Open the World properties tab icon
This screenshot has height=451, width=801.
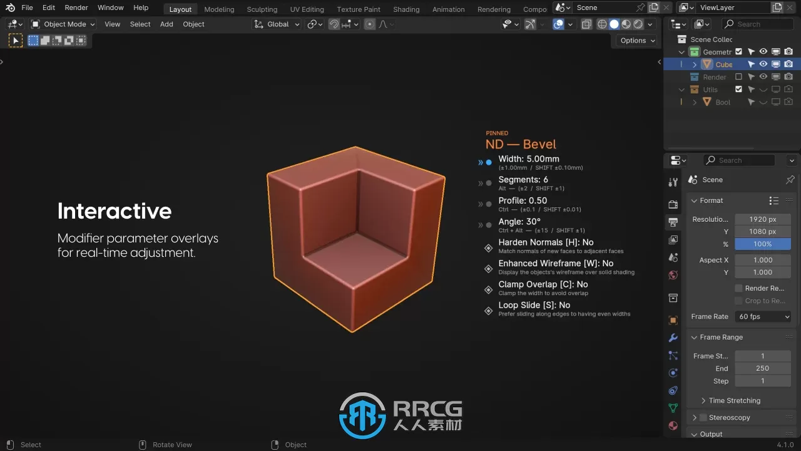[x=673, y=274]
